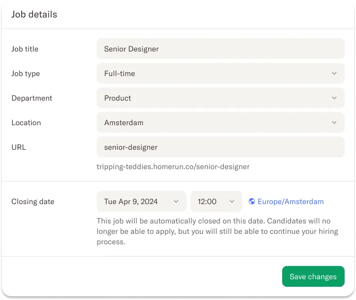Click the Closing date label

[33, 201]
